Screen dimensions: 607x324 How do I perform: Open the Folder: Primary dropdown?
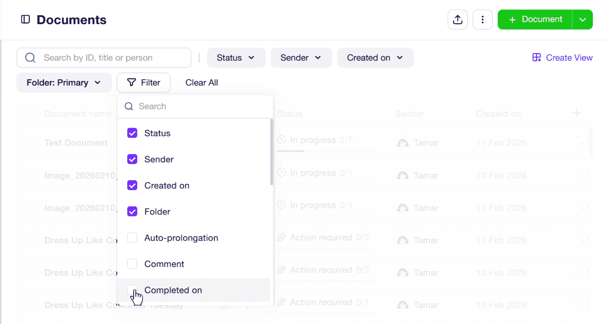coord(64,83)
